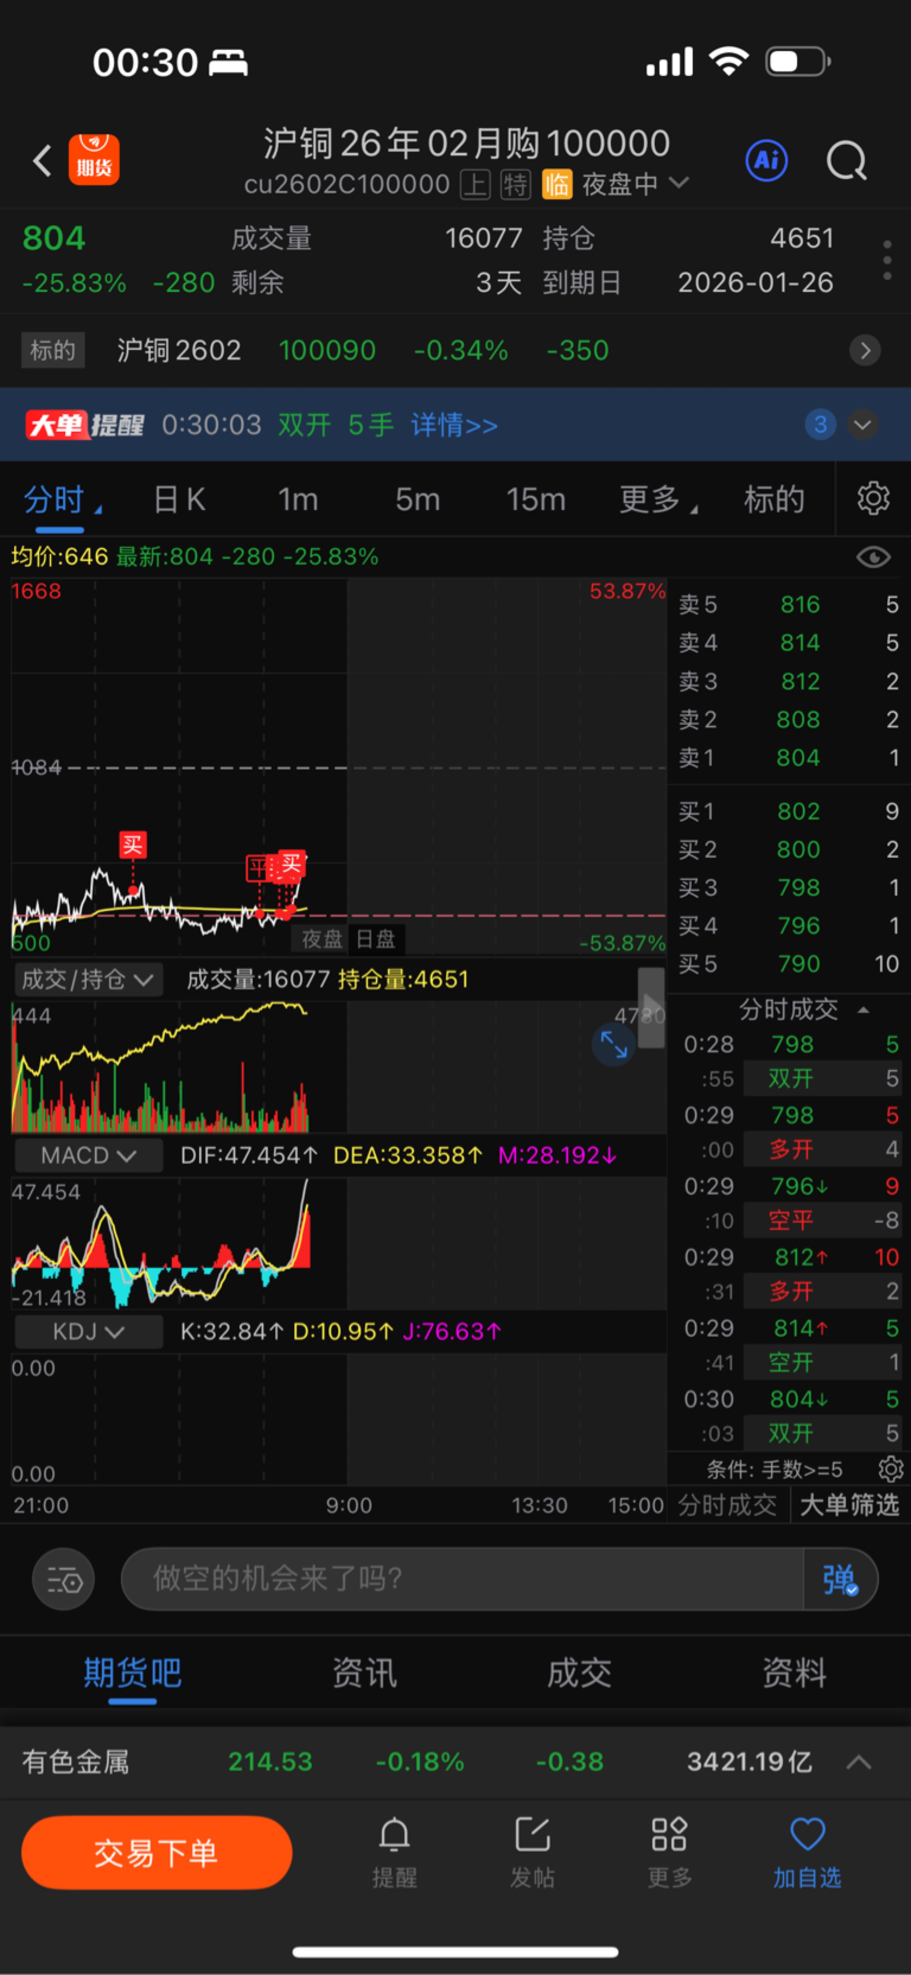
Task: Open chart settings gear icon
Action: [873, 499]
